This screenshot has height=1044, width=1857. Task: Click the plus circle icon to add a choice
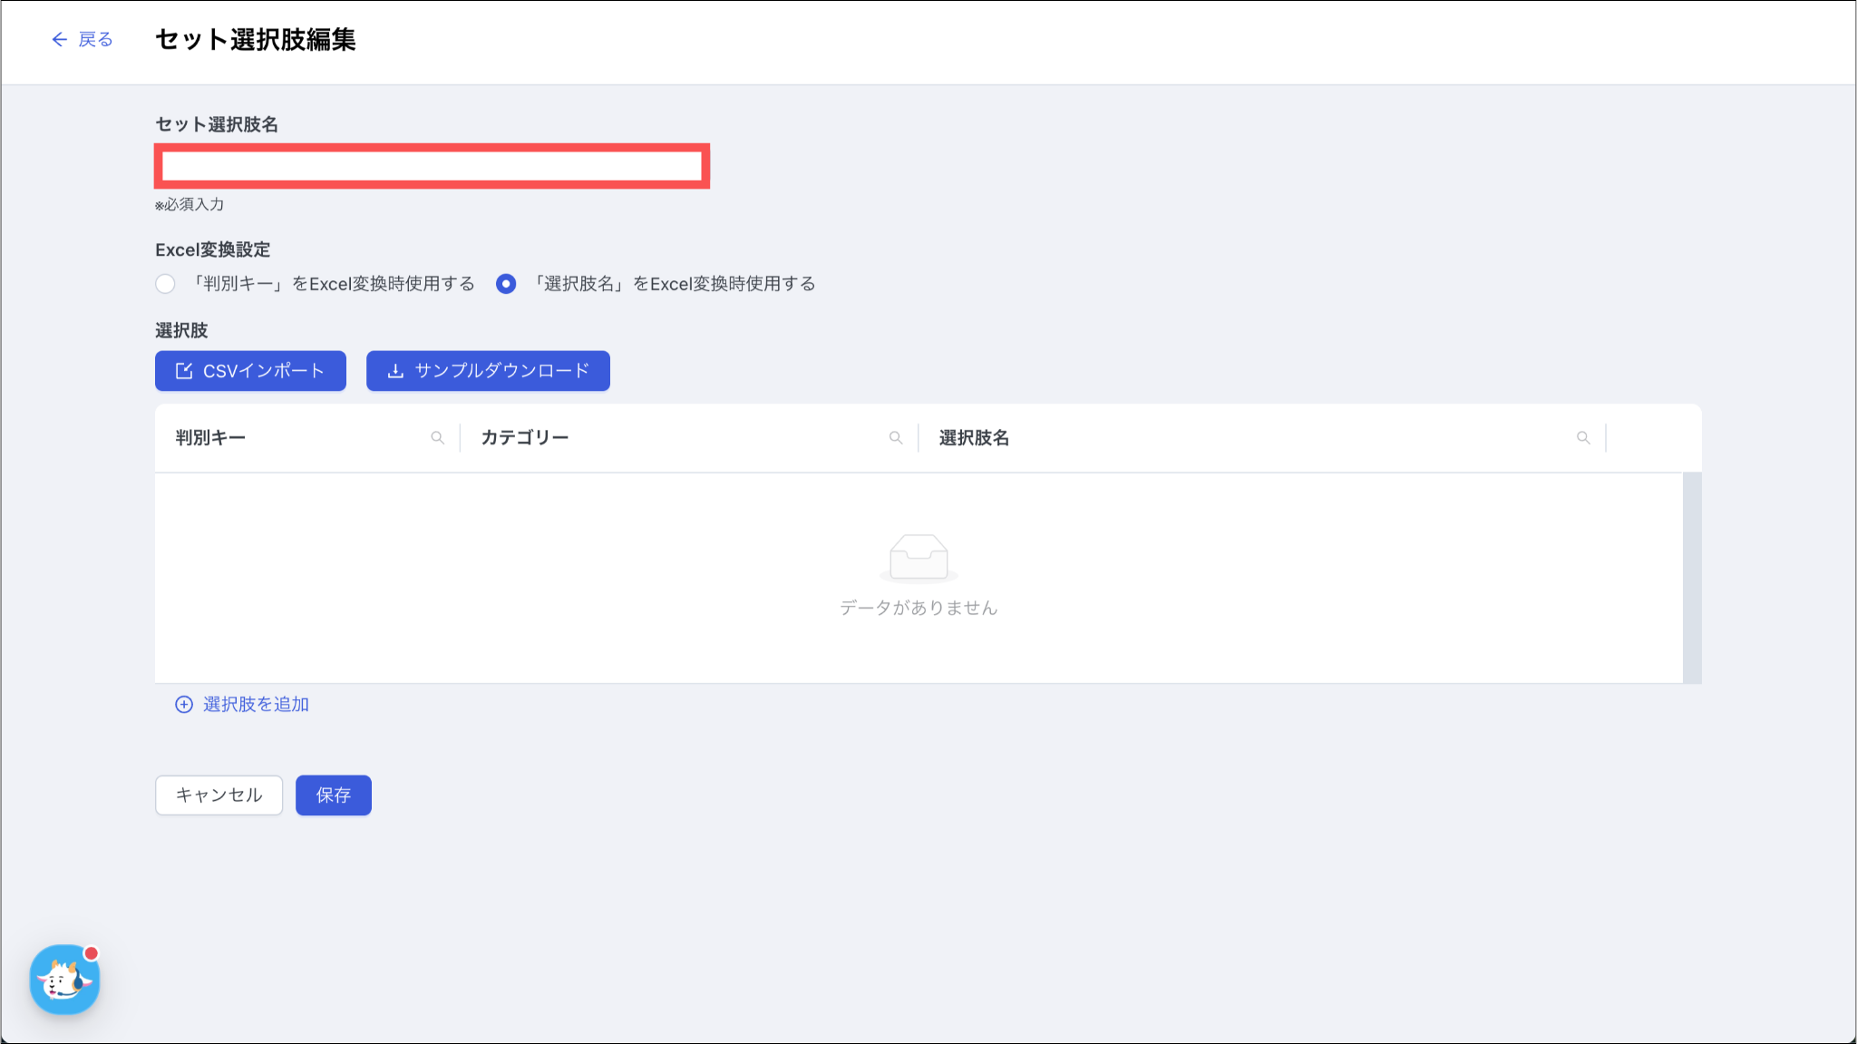tap(184, 705)
